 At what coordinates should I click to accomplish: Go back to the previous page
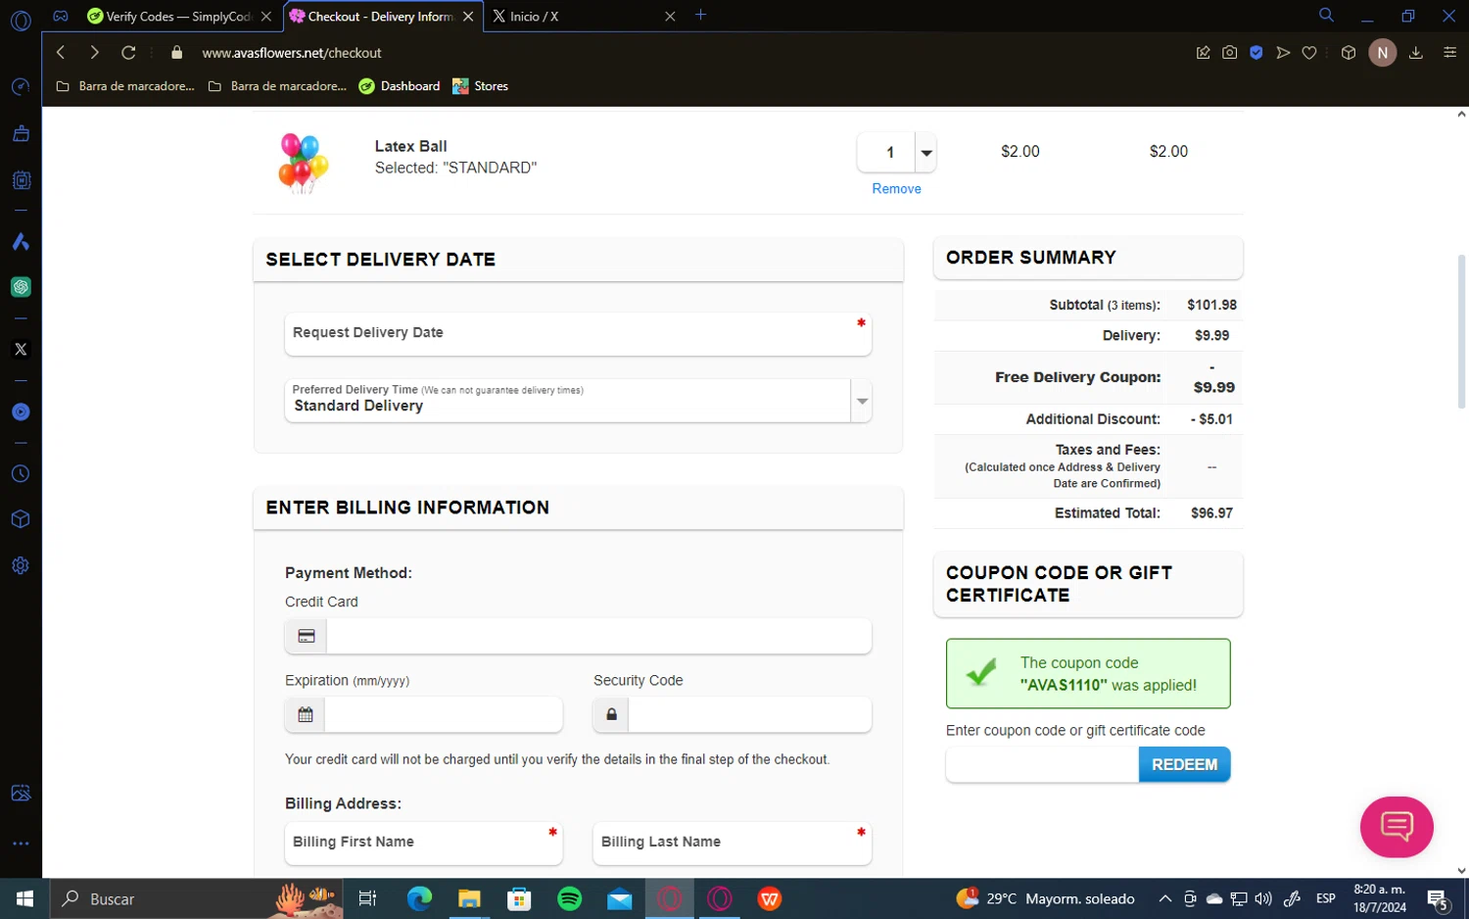(x=61, y=52)
